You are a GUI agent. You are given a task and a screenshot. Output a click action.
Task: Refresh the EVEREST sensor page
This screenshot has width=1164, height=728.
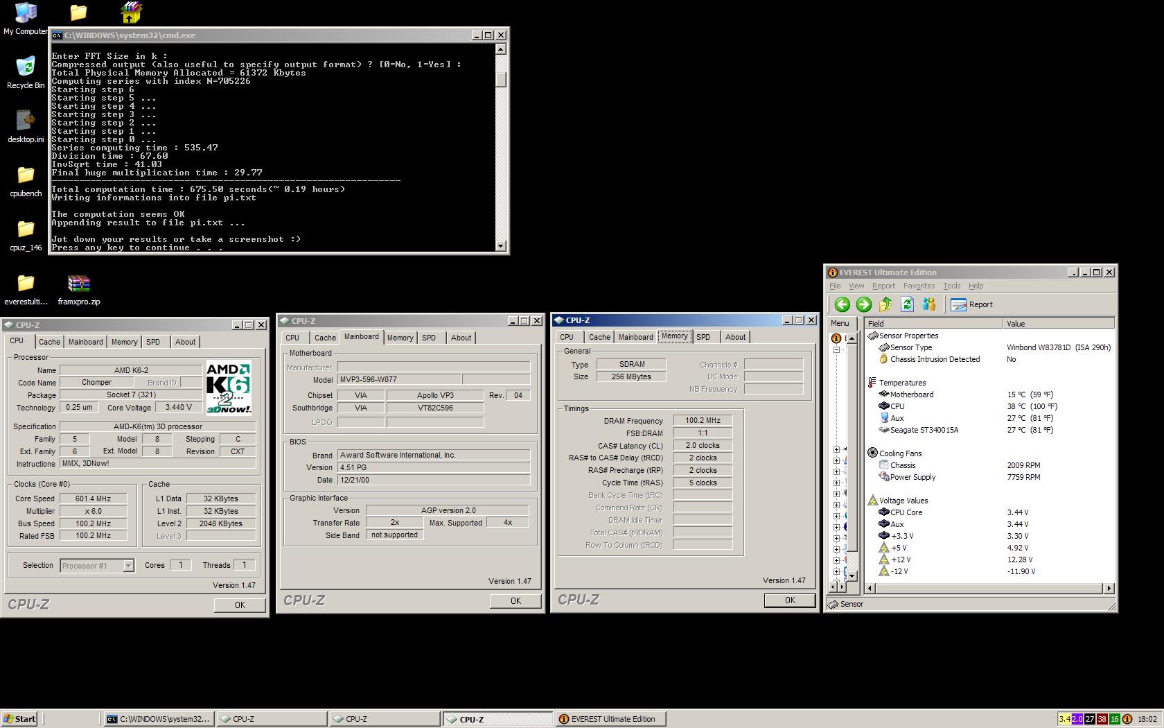click(x=907, y=304)
